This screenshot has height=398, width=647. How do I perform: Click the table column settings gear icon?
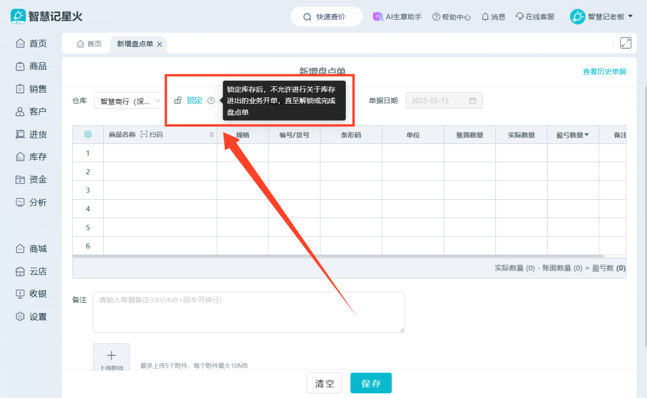[88, 134]
